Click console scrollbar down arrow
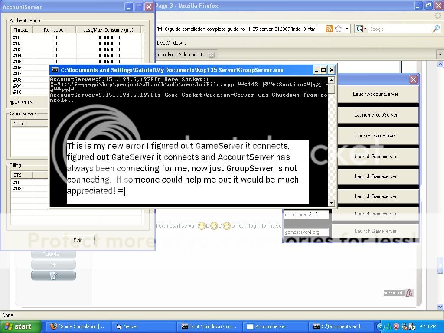 [331, 203]
